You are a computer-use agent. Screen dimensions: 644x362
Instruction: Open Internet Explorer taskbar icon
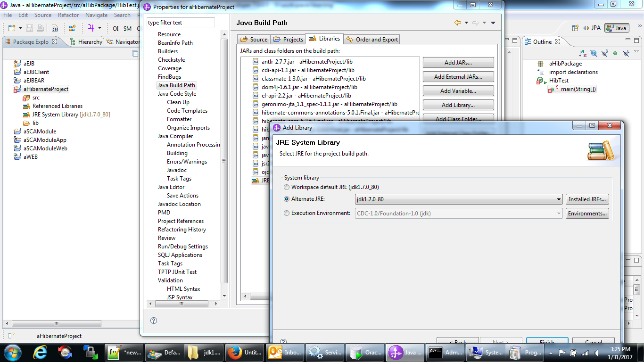click(40, 352)
